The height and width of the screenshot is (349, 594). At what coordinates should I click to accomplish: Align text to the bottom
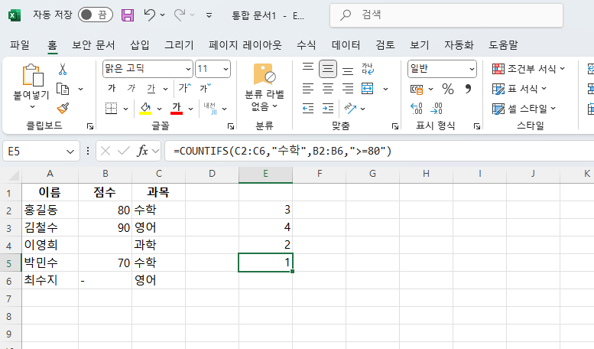point(348,70)
